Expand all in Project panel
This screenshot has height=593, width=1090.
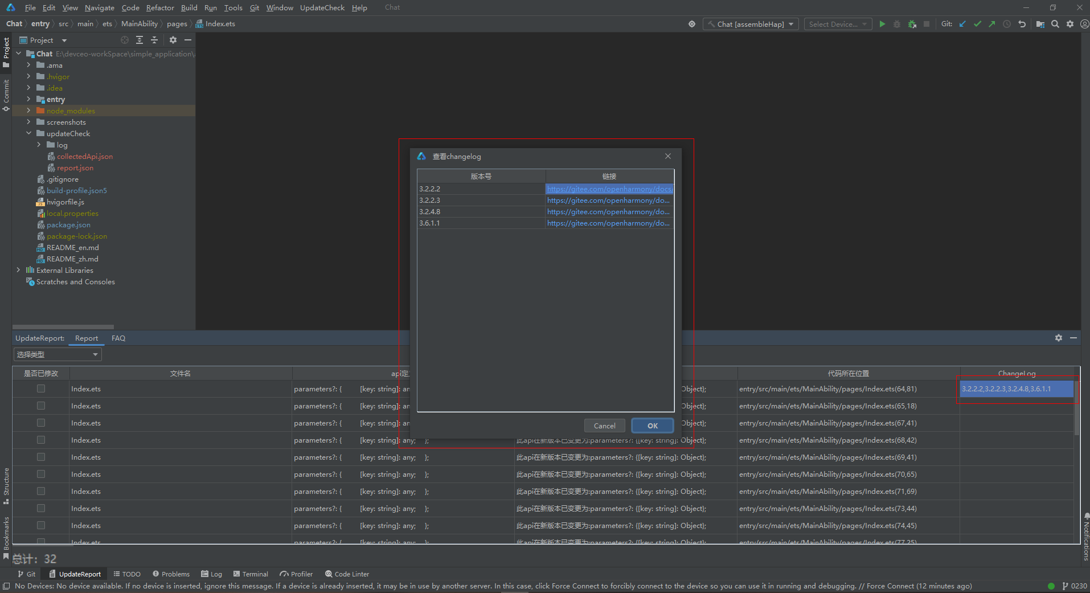point(140,40)
